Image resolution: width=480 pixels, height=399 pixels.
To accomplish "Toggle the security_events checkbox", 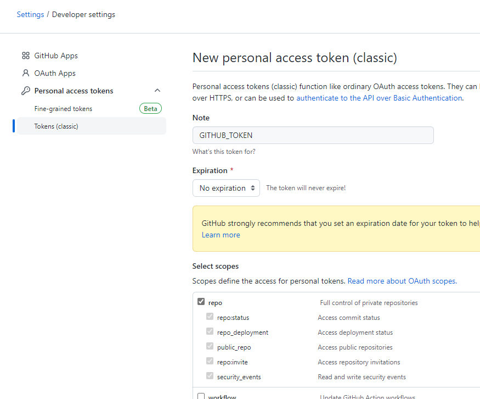I will tap(210, 376).
